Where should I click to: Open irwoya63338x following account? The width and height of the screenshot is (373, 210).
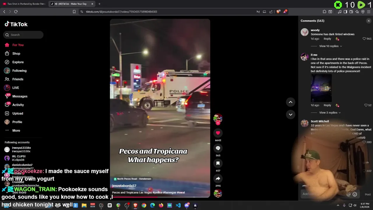click(21, 149)
